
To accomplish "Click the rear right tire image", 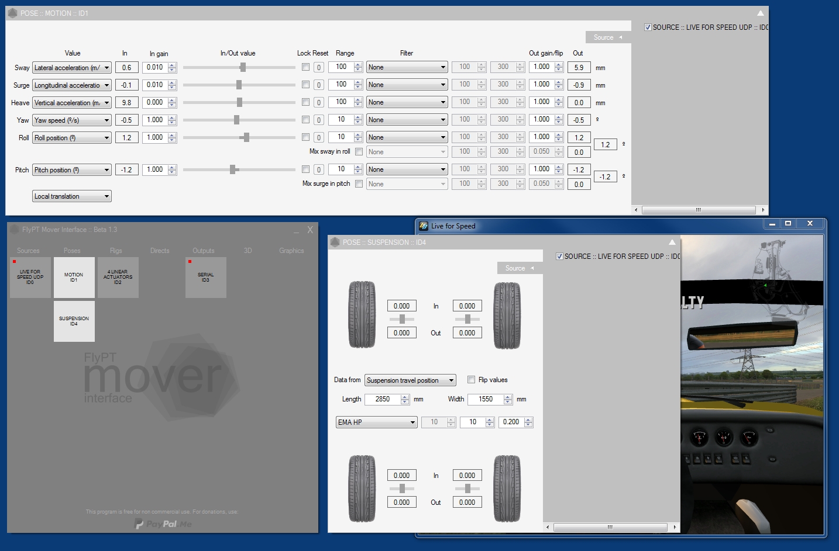I will (x=507, y=488).
